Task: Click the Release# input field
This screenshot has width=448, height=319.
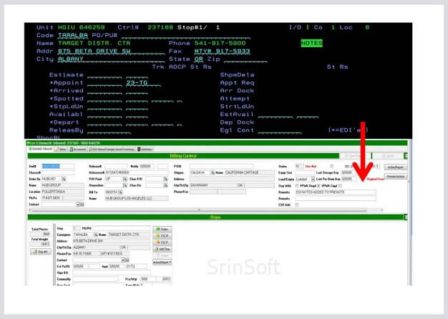Action: click(x=116, y=166)
